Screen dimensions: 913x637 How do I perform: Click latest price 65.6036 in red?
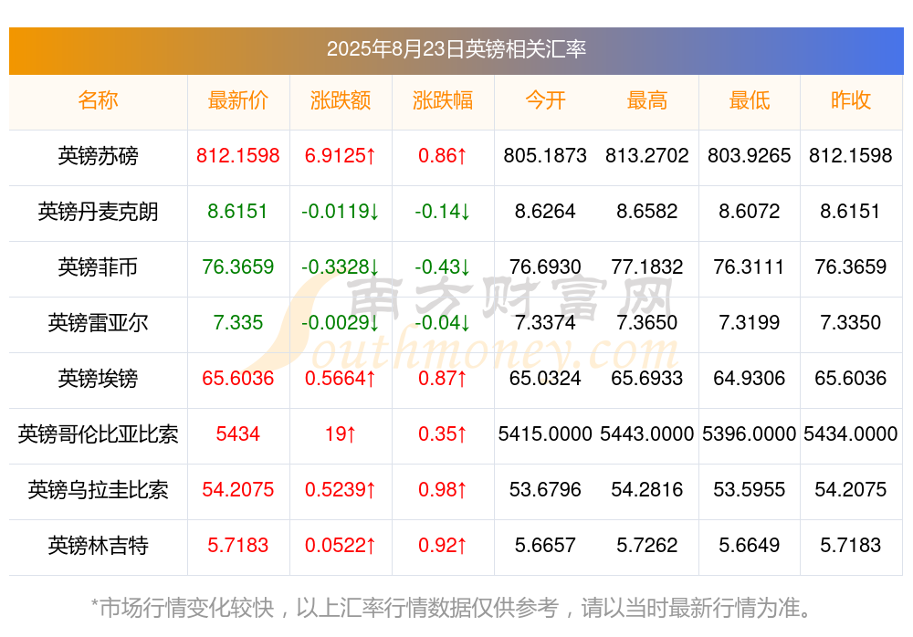pos(237,379)
